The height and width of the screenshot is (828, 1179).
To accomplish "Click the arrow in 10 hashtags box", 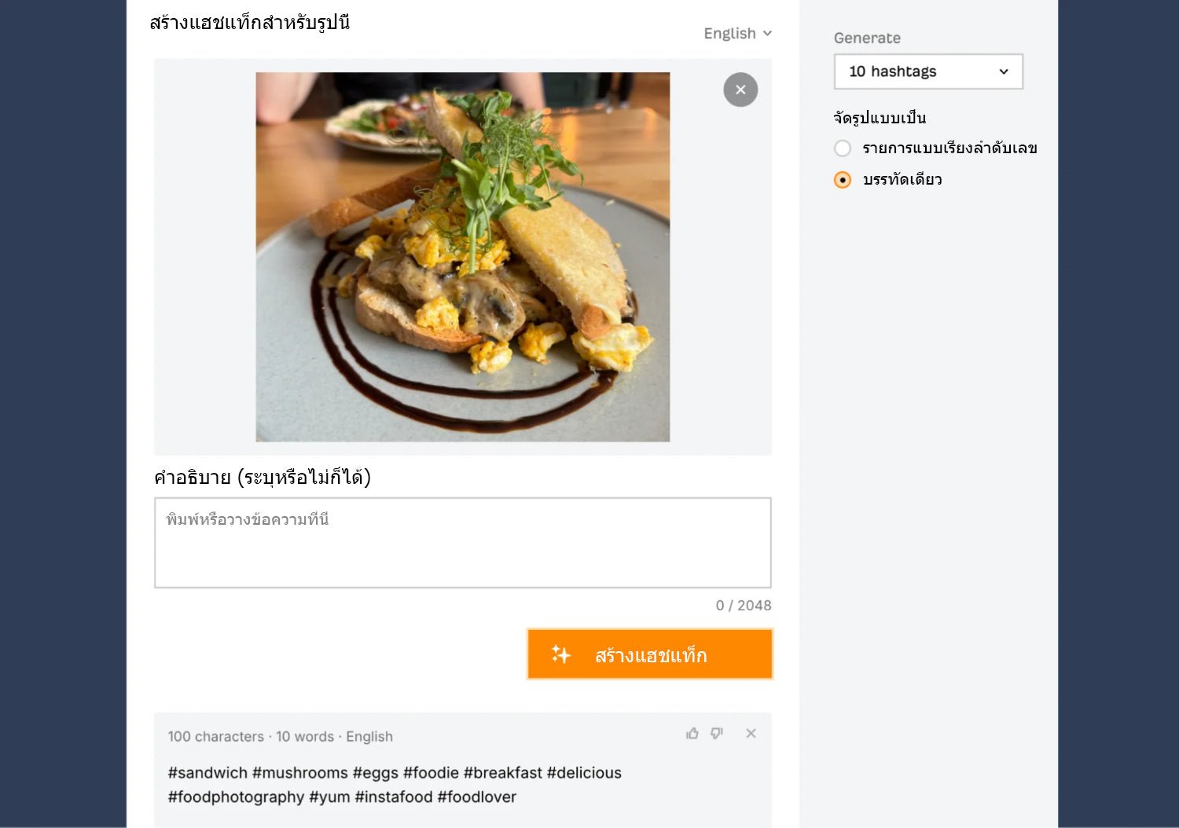I will tap(1004, 71).
